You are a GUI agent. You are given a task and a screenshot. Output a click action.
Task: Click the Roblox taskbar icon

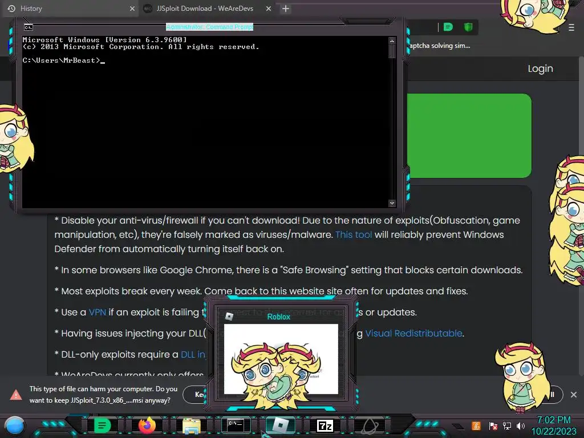click(281, 425)
